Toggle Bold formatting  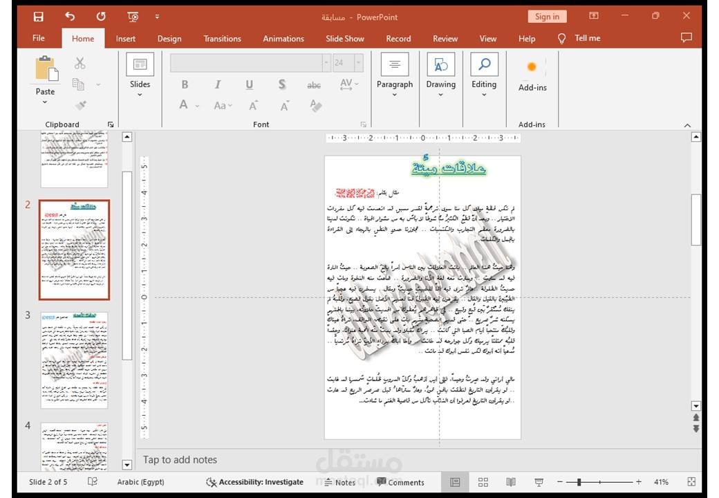[x=185, y=84]
